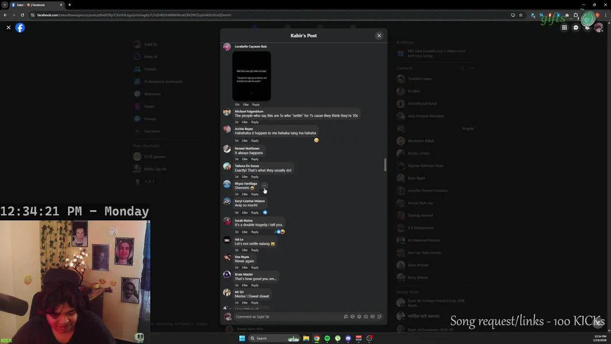Open a new Chrome tab
Image resolution: width=611 pixels, height=344 pixels.
click(x=69, y=5)
